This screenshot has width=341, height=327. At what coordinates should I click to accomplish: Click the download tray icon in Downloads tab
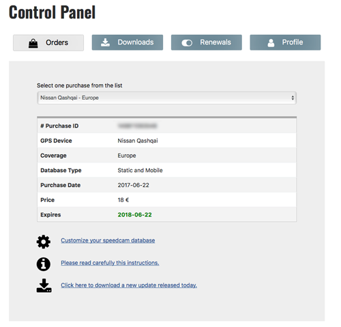(x=105, y=42)
